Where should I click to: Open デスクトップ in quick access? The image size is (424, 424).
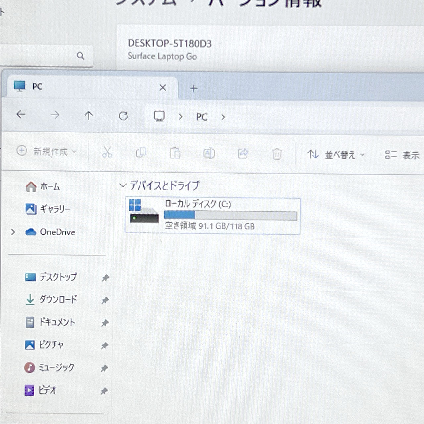coord(51,277)
